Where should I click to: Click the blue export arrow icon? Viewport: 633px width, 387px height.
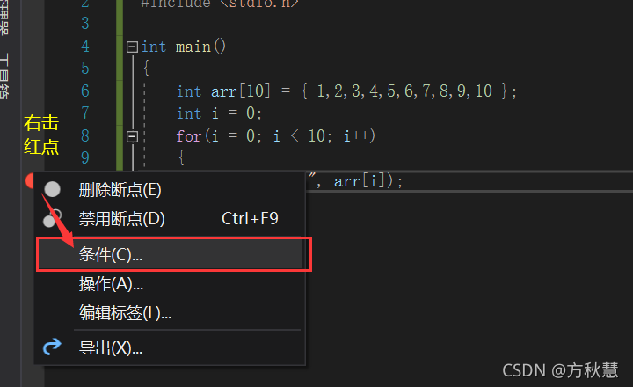click(52, 347)
